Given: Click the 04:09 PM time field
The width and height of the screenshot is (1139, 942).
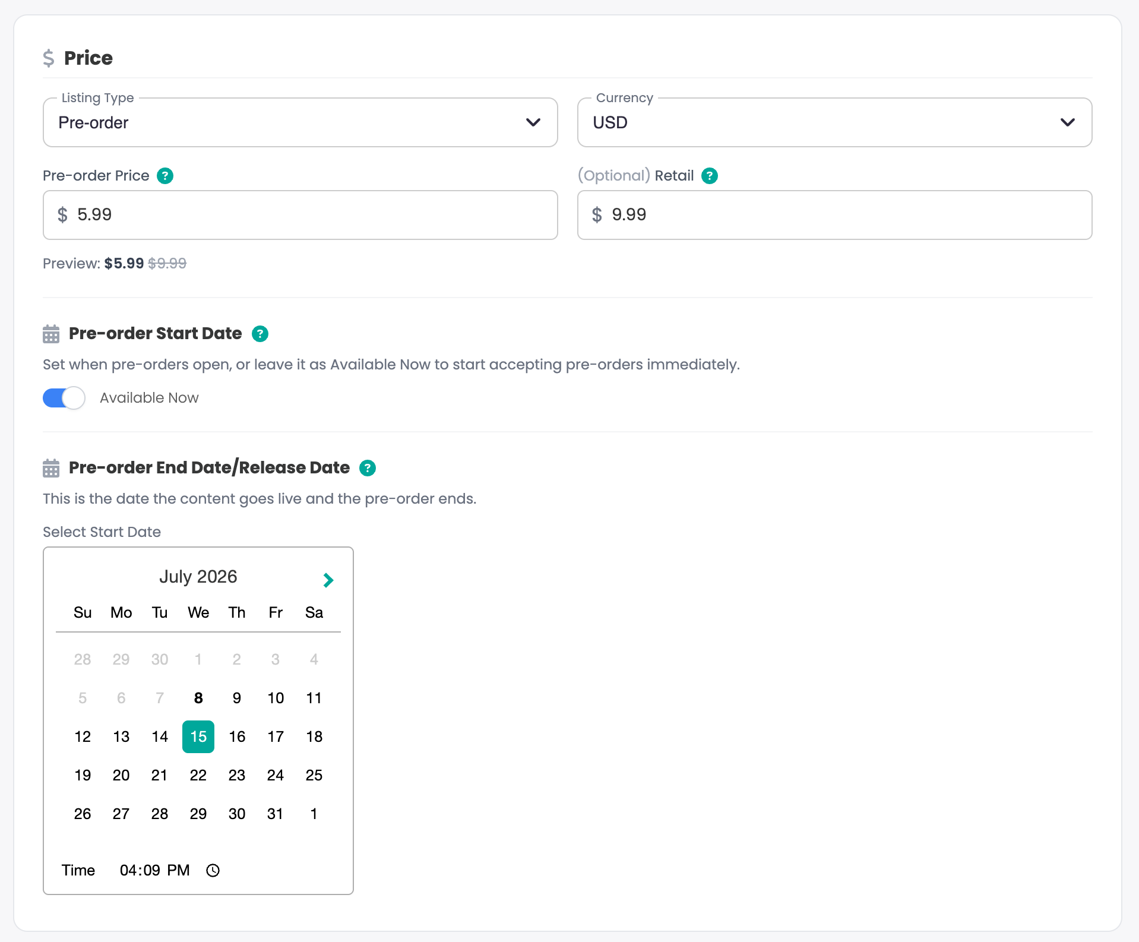Looking at the screenshot, I should click(x=154, y=870).
